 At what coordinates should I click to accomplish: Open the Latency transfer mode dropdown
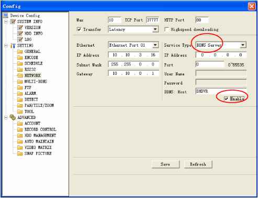pos(155,29)
